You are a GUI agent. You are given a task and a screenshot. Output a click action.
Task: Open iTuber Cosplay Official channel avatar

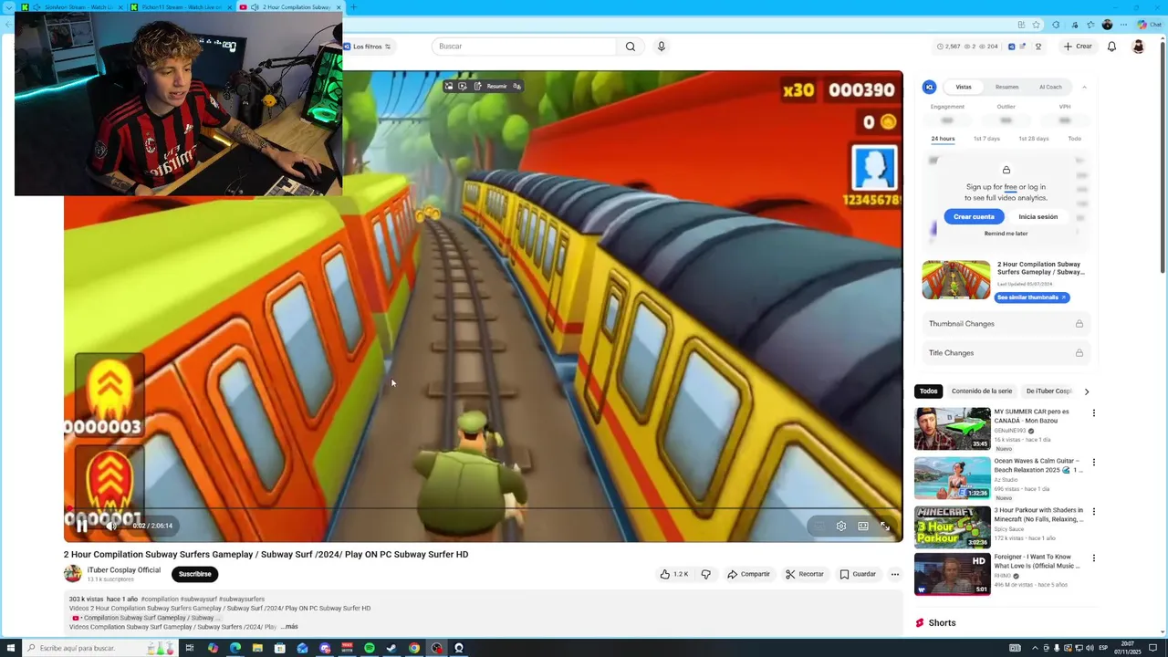(72, 574)
